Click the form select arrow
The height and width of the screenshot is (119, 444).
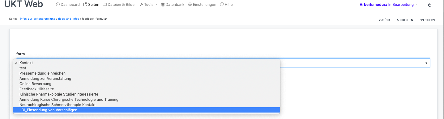(x=426, y=63)
